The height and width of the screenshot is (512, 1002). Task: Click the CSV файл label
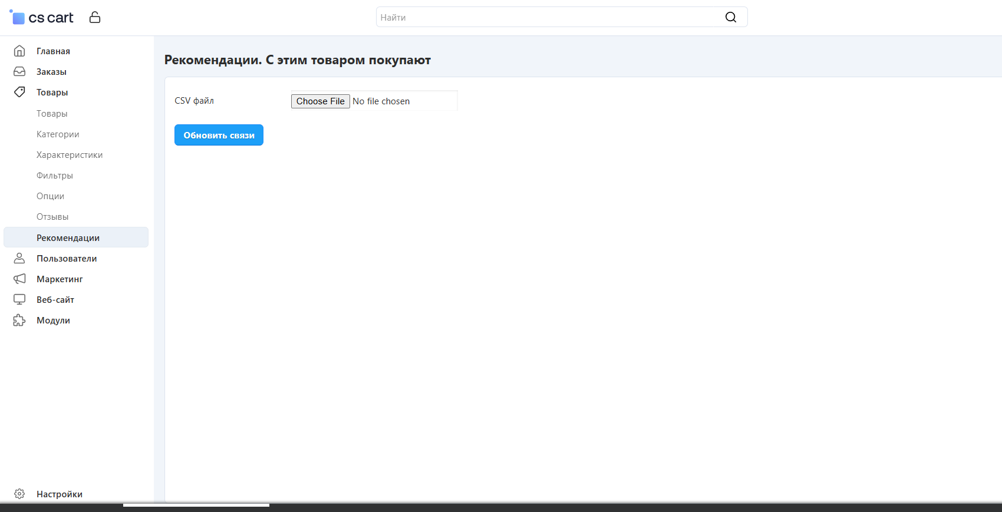195,101
